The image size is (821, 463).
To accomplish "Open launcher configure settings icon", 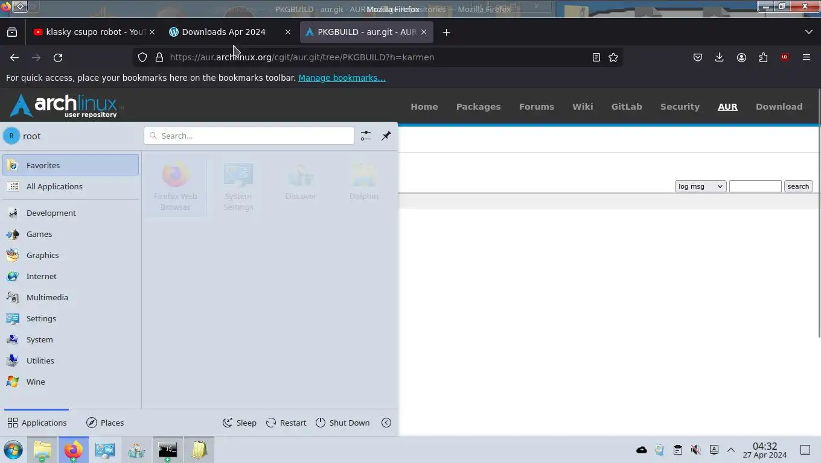I will click(366, 136).
